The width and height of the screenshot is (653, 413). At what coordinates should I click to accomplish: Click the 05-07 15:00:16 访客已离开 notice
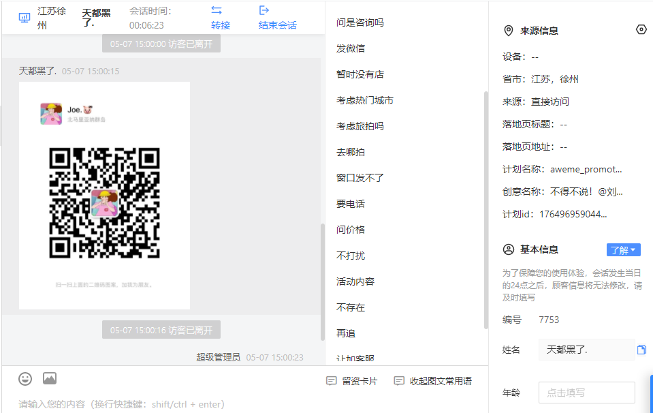161,330
